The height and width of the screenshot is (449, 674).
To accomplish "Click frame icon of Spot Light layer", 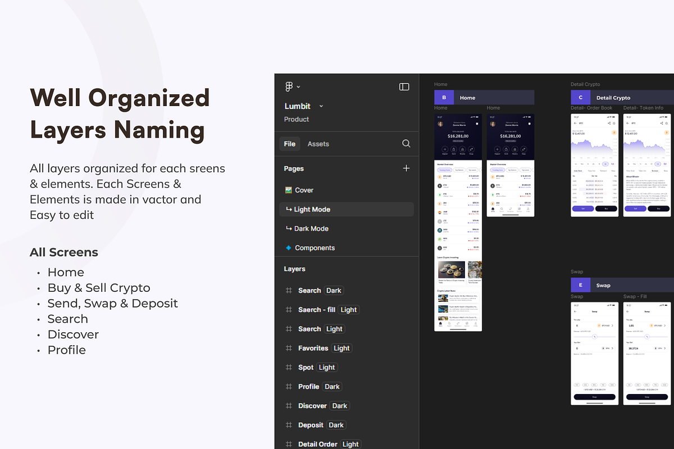I will (x=289, y=367).
